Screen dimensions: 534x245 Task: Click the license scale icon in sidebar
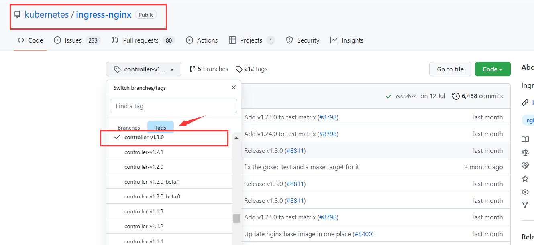525,152
